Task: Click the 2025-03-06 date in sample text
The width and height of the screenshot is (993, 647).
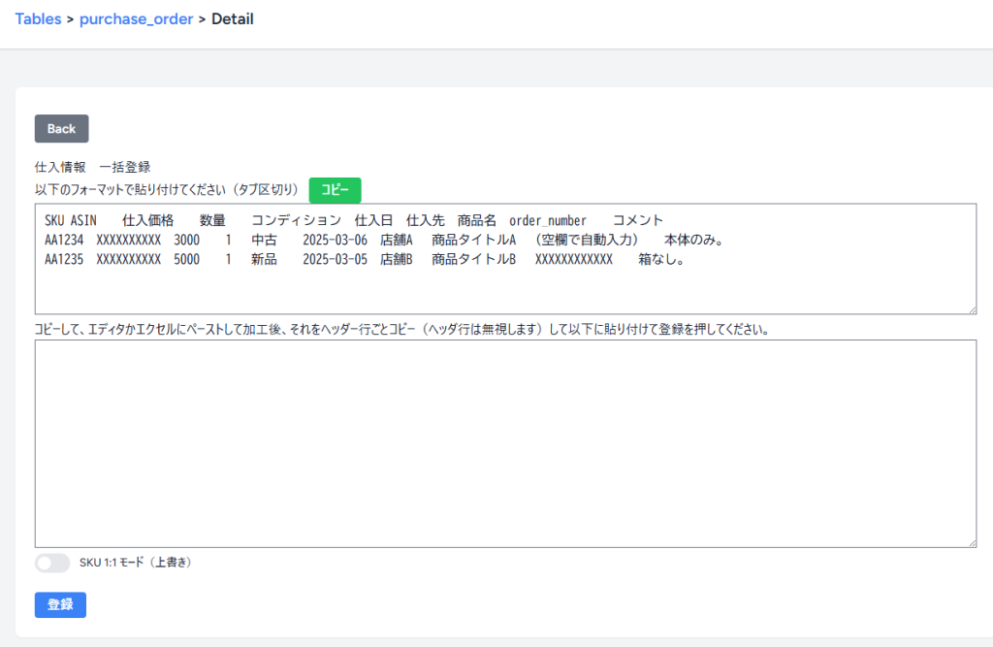Action: pyautogui.click(x=335, y=241)
